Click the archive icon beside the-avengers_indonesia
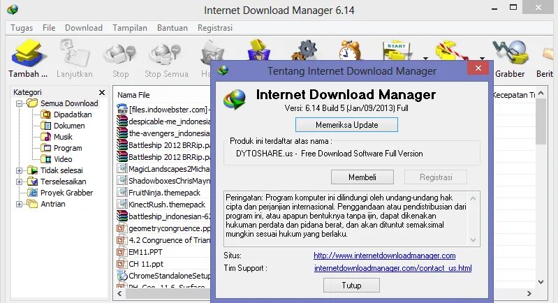The width and height of the screenshot is (558, 303). pyautogui.click(x=122, y=133)
